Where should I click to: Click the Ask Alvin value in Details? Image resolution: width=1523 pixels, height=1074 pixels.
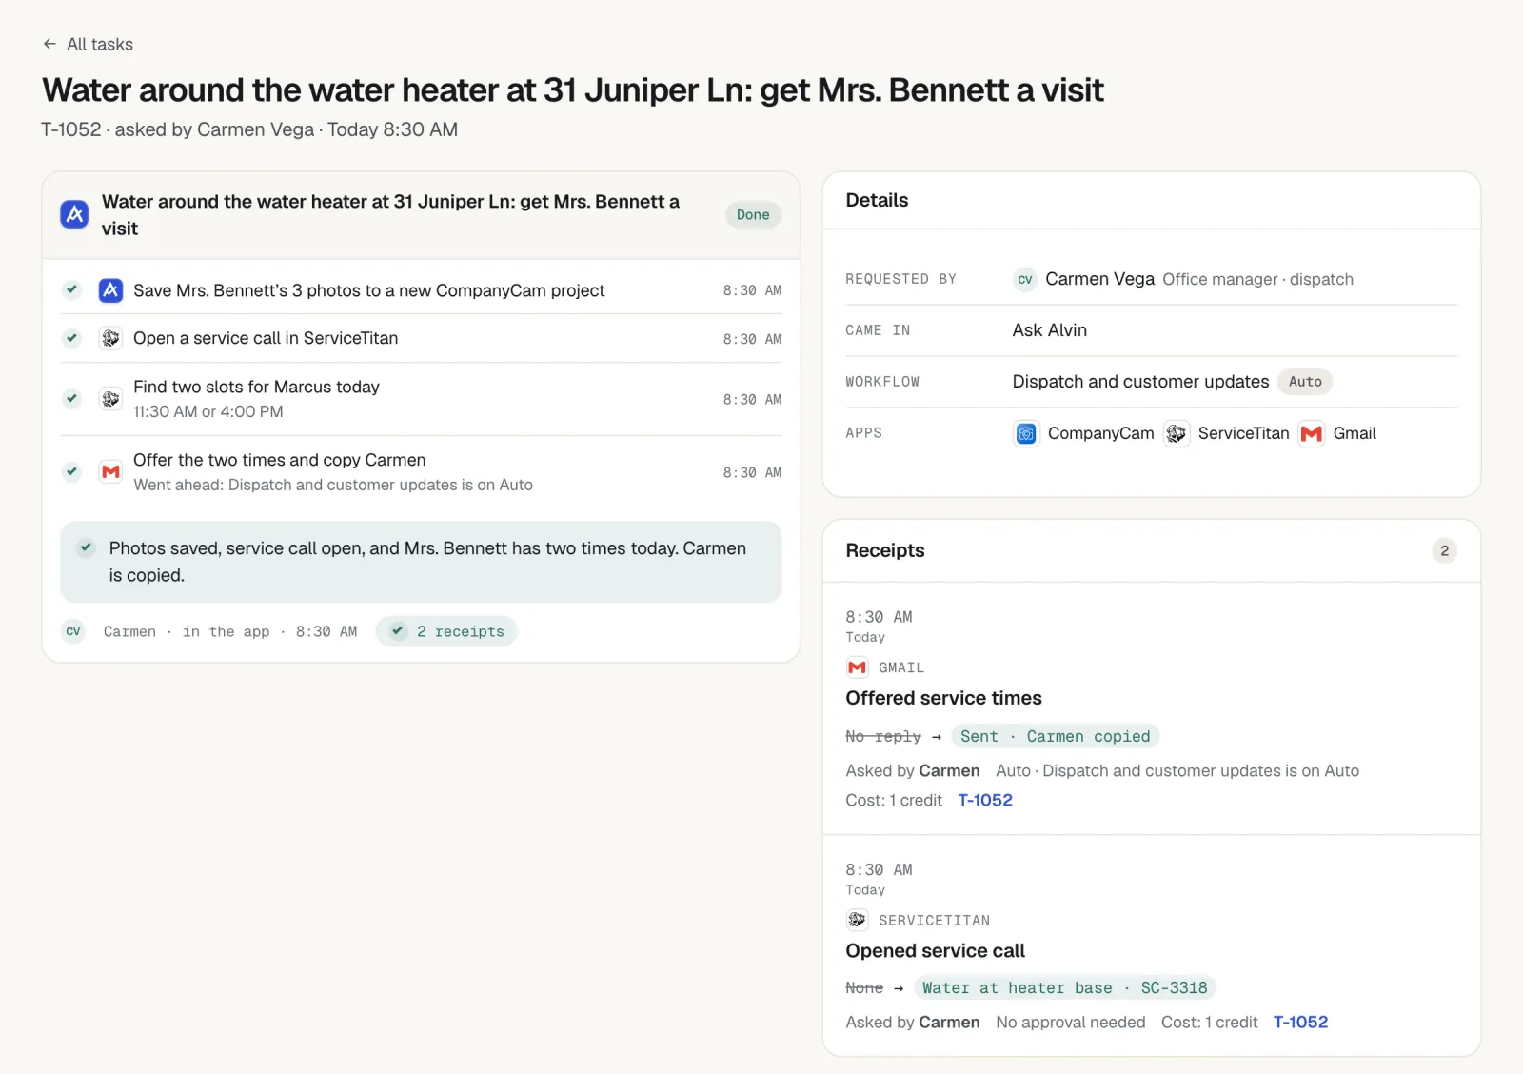[1049, 330]
